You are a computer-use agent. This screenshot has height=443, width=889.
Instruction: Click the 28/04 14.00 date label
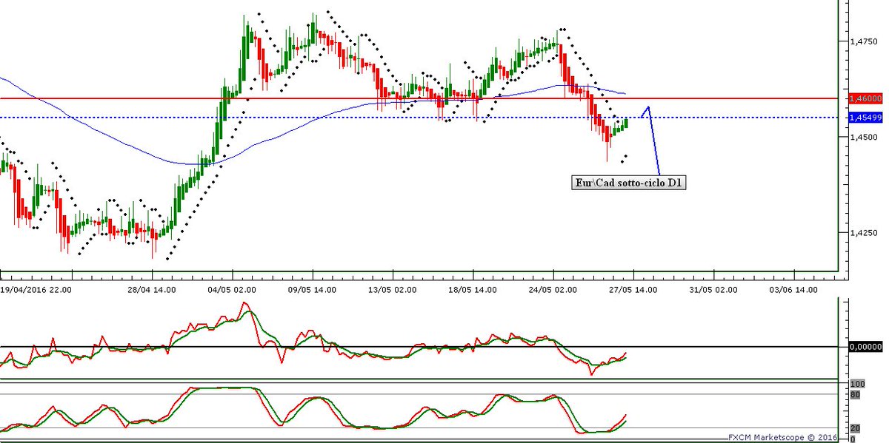(x=152, y=290)
